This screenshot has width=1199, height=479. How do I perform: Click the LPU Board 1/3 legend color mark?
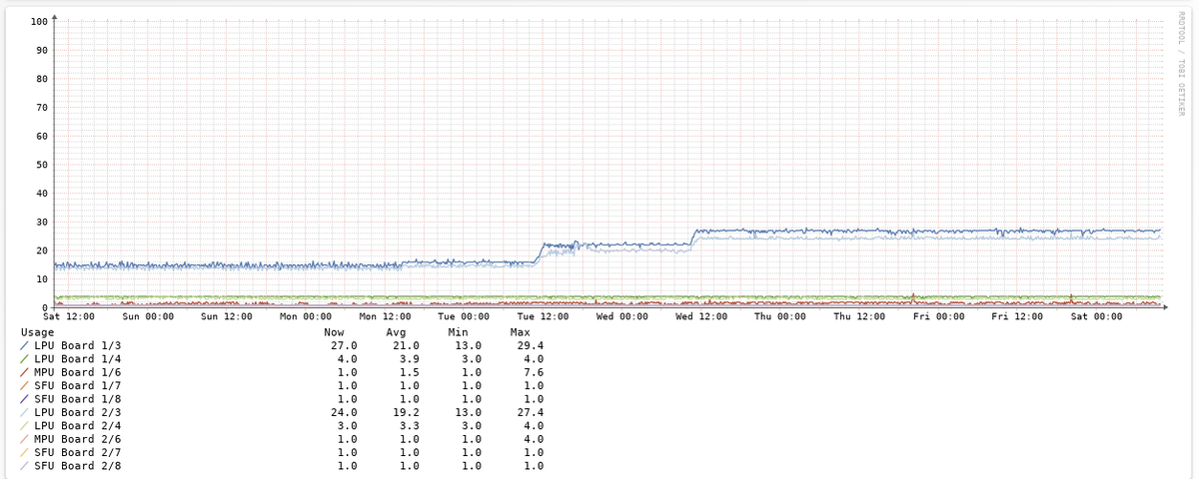click(x=25, y=345)
